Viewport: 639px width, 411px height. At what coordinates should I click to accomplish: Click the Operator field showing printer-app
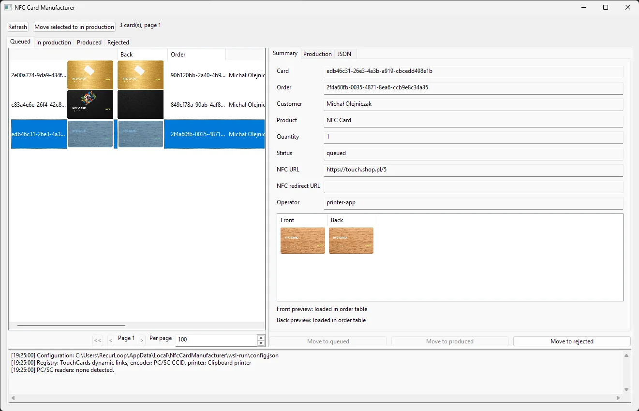[474, 203]
